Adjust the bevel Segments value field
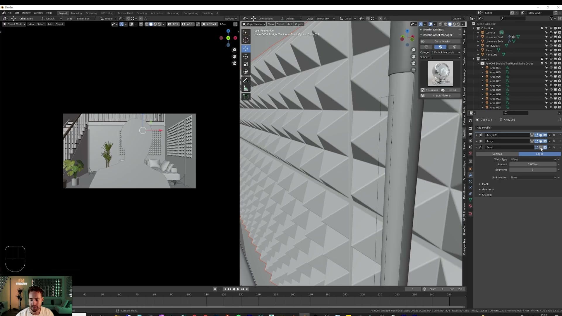 pos(533,170)
